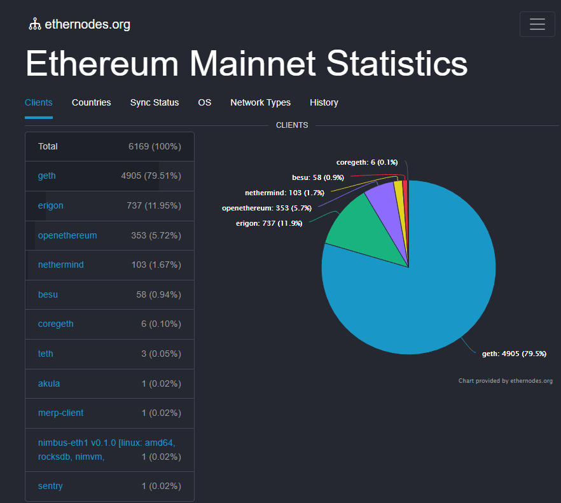Open the besu client link
This screenshot has height=503, width=561.
(x=48, y=294)
